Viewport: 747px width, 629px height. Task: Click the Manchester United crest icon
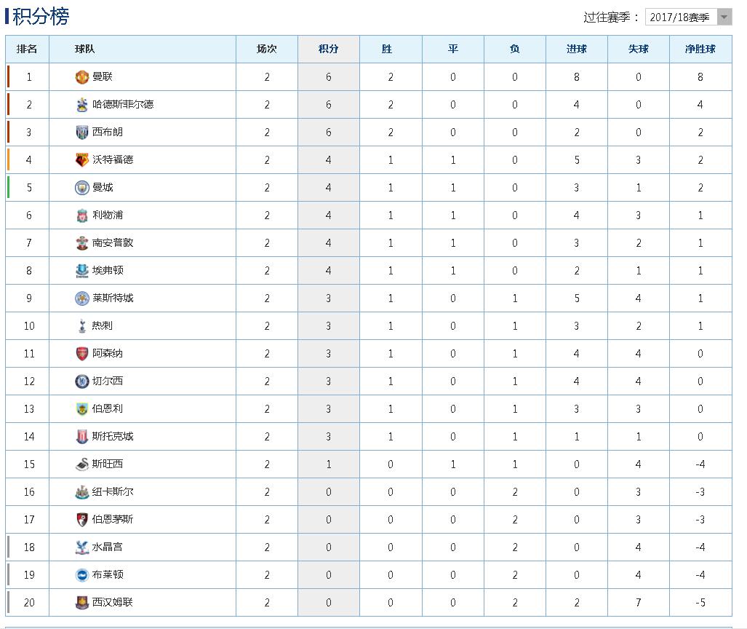click(82, 77)
